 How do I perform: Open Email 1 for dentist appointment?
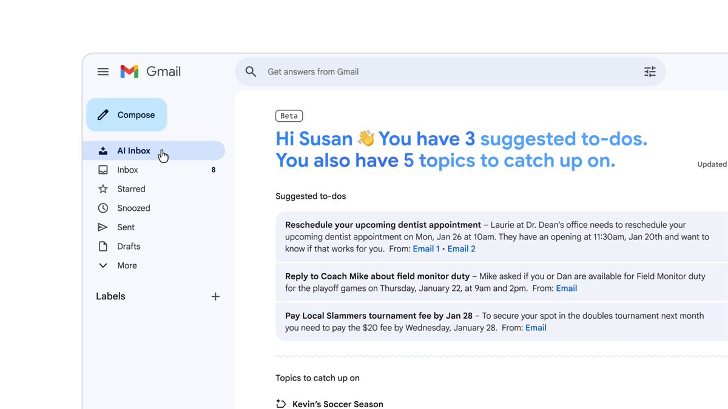tap(426, 249)
